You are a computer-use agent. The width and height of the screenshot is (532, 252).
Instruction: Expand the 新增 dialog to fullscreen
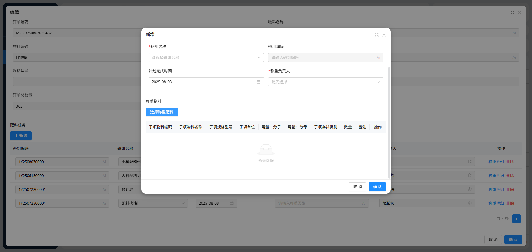[x=377, y=35]
